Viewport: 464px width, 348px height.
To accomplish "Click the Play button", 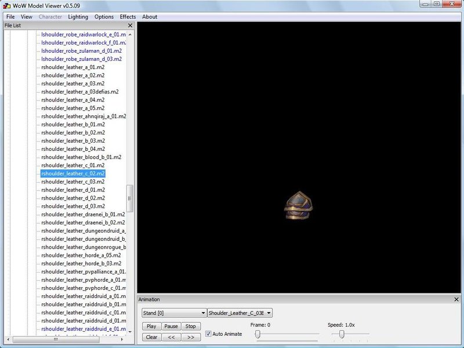I will (151, 326).
